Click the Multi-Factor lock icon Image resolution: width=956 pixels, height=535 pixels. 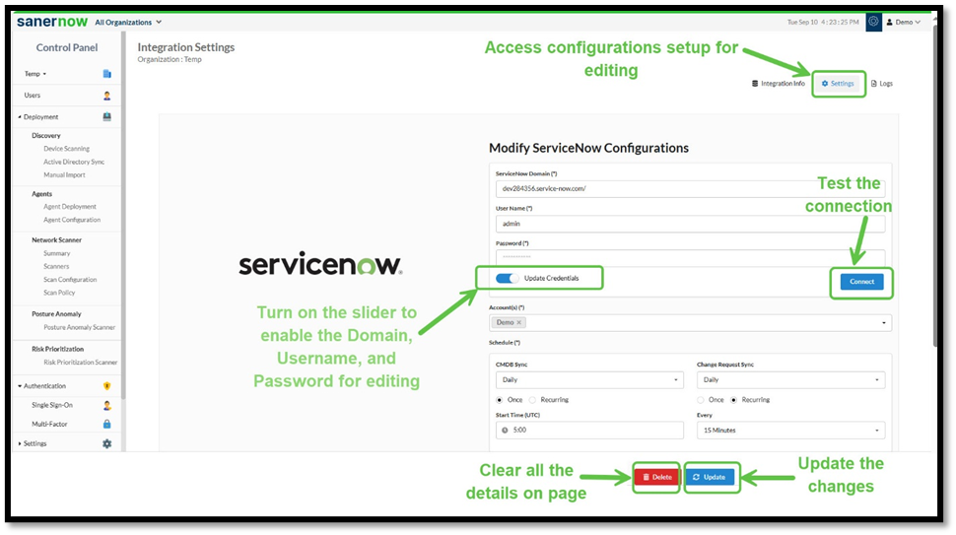(106, 424)
